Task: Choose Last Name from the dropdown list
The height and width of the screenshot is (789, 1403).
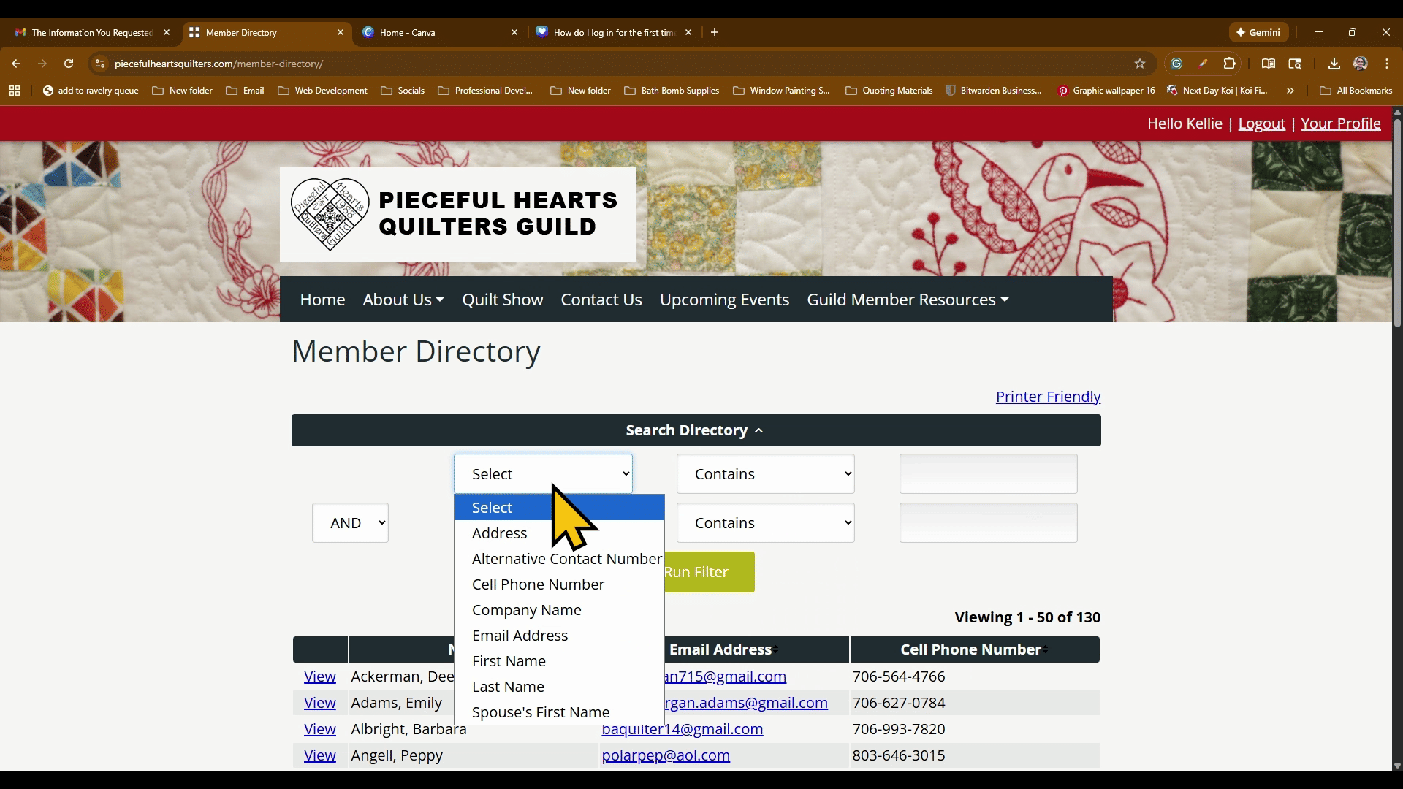Action: (x=508, y=687)
